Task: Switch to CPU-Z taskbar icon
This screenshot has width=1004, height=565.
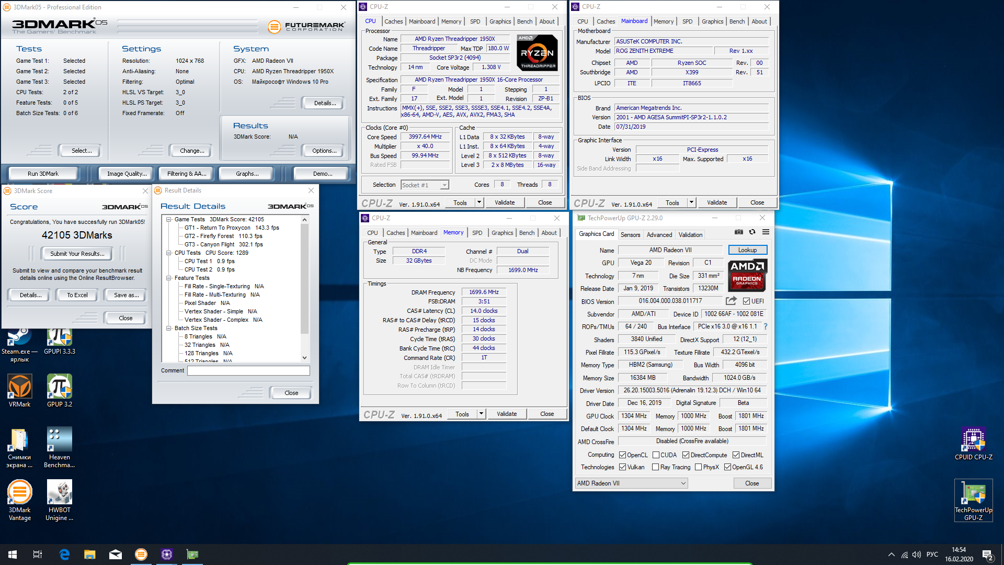Action: 167,555
